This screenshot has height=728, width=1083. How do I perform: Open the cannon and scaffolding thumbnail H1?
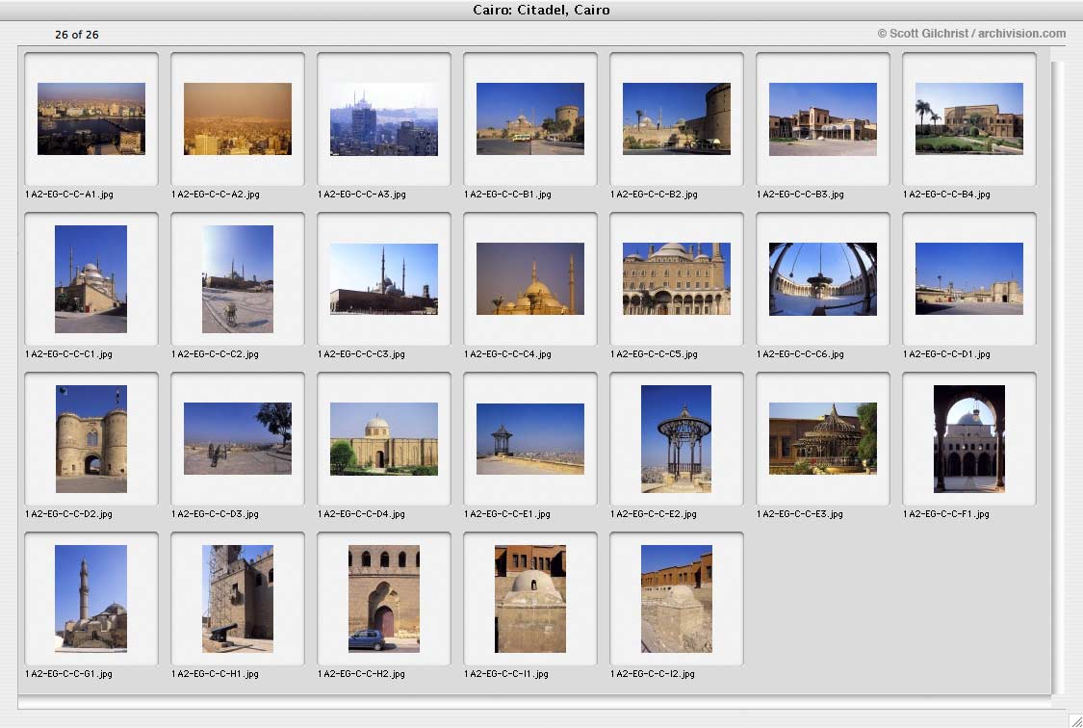point(238,599)
